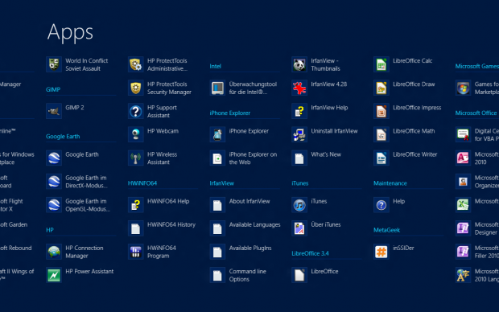Viewport: 499px width, 312px height.
Task: Select the LibreOffice 3.4 group header
Action: coord(310,253)
